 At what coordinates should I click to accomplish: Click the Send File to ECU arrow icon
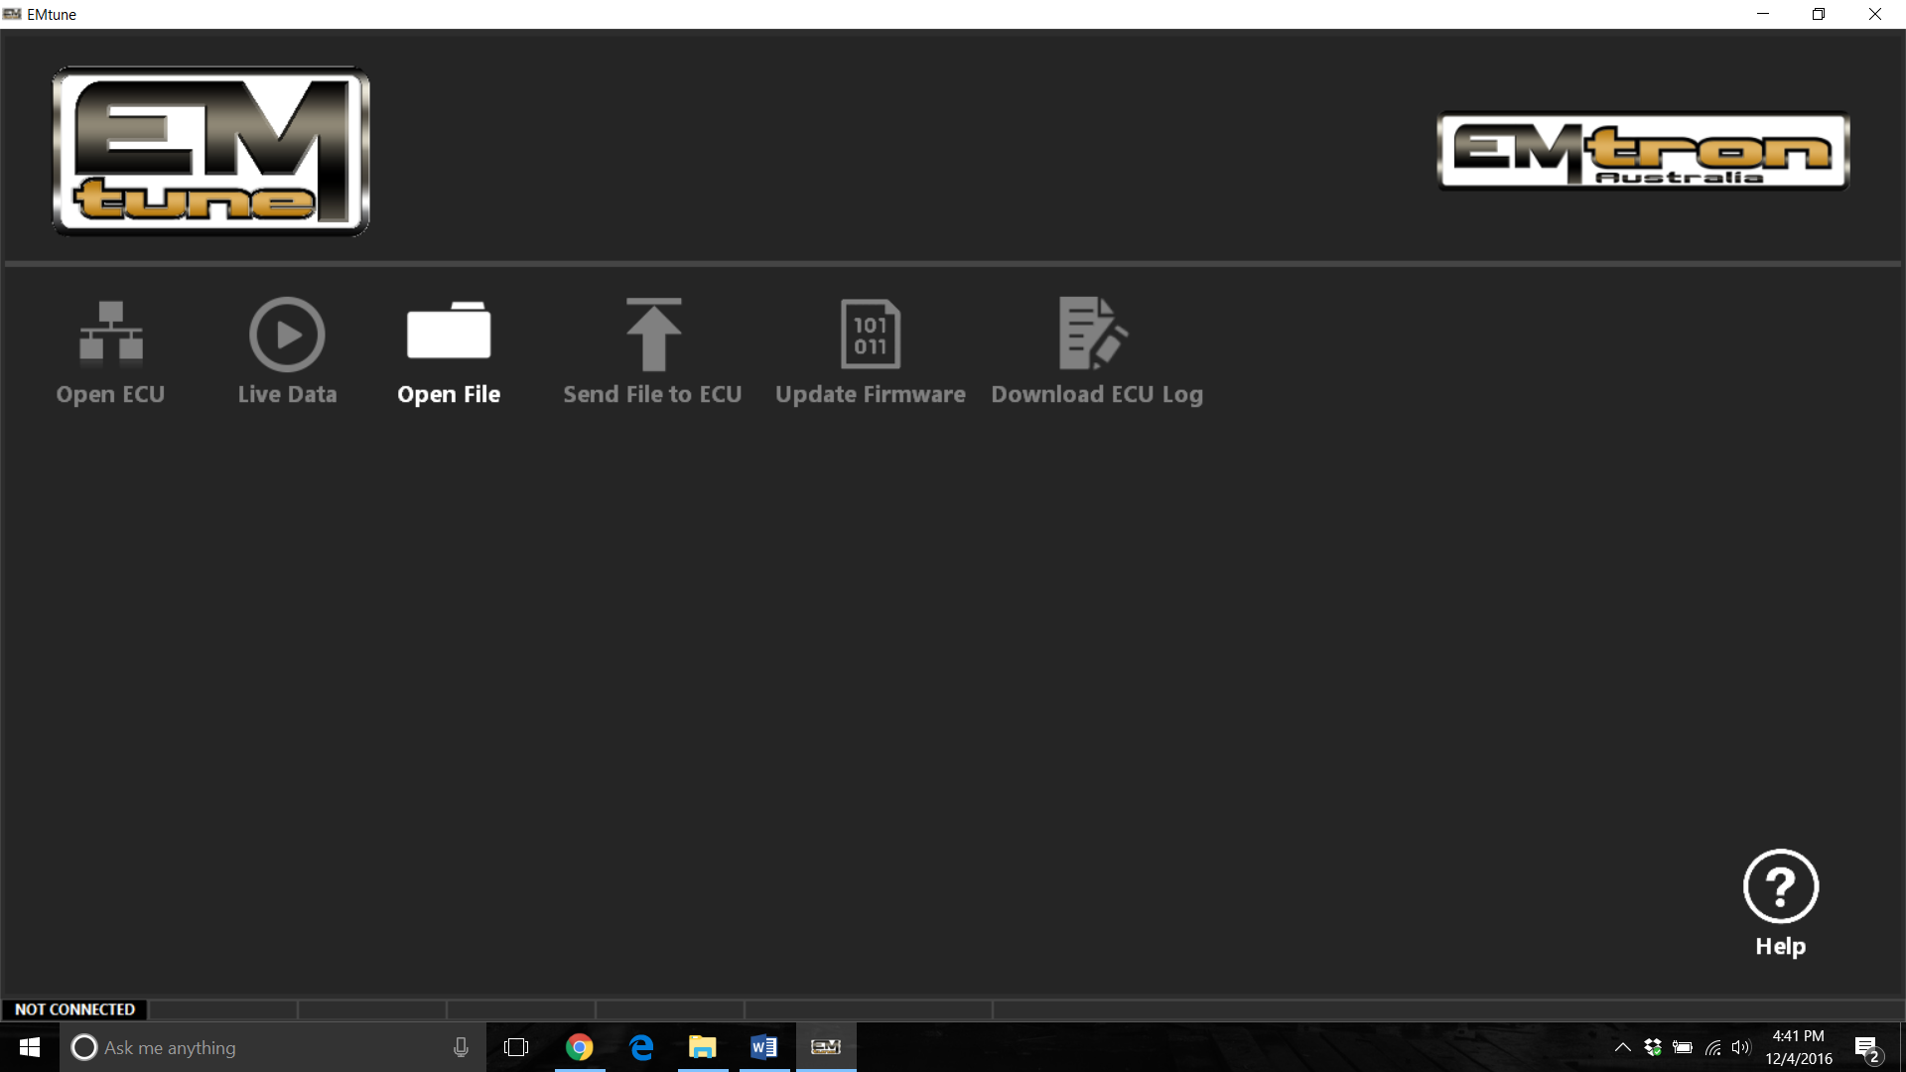[x=653, y=334]
